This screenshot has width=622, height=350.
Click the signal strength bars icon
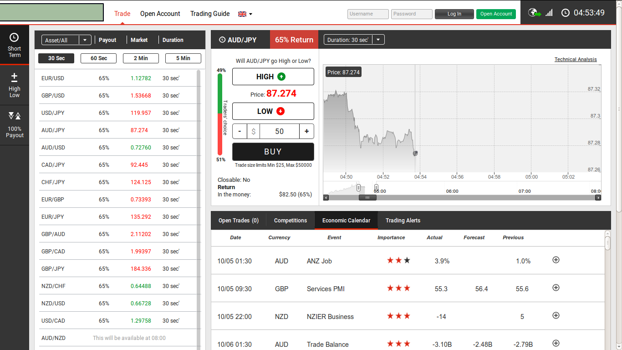[x=549, y=13]
